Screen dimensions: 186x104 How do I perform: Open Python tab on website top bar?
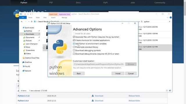tap(24, 3)
